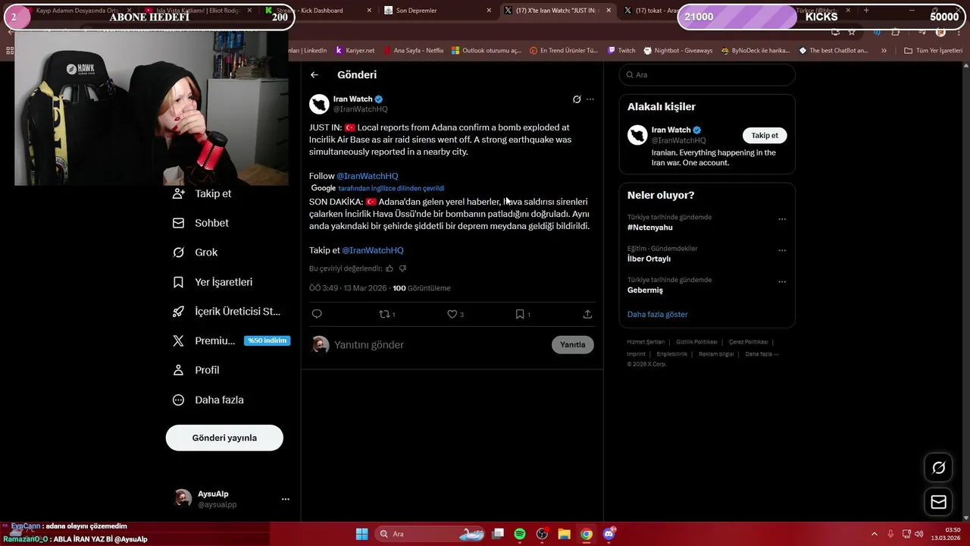Open Discord from the taskbar
Screen dimensions: 970x546
coord(609,534)
